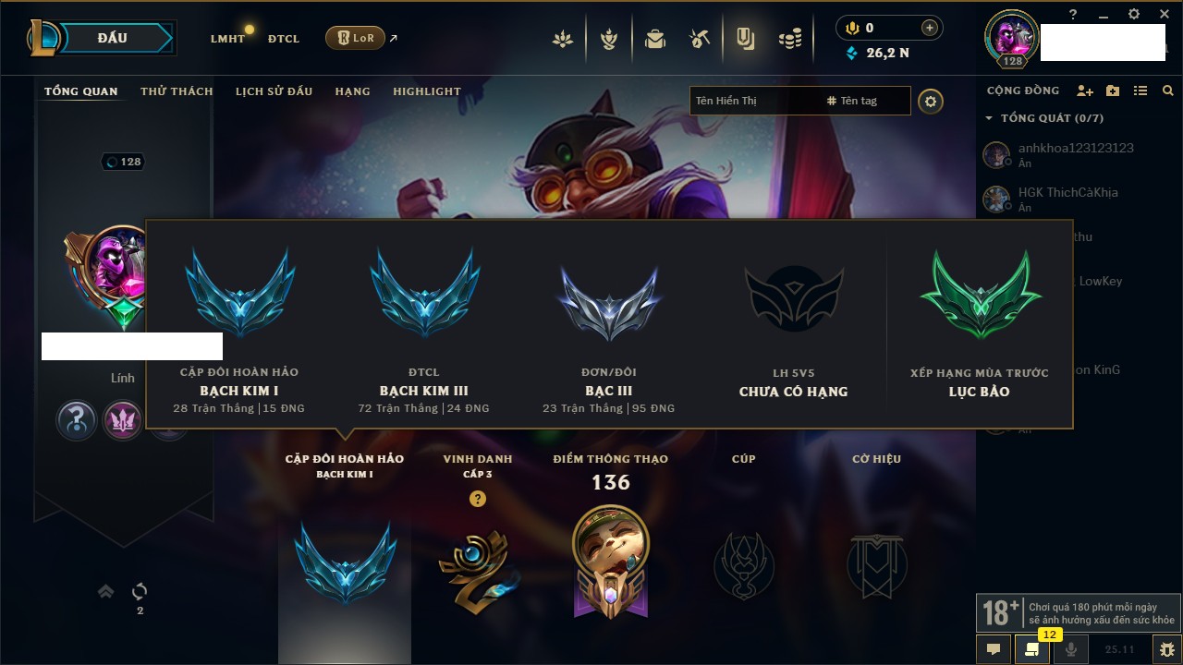1183x665 pixels.
Task: Open the Store coins stack icon
Action: 789,39
